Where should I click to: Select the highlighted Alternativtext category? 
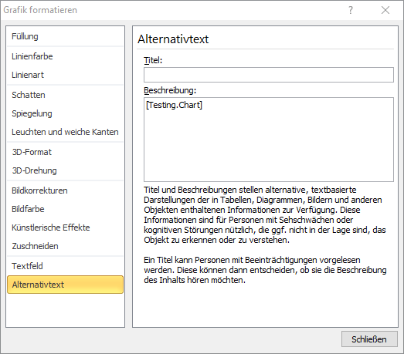coord(65,285)
